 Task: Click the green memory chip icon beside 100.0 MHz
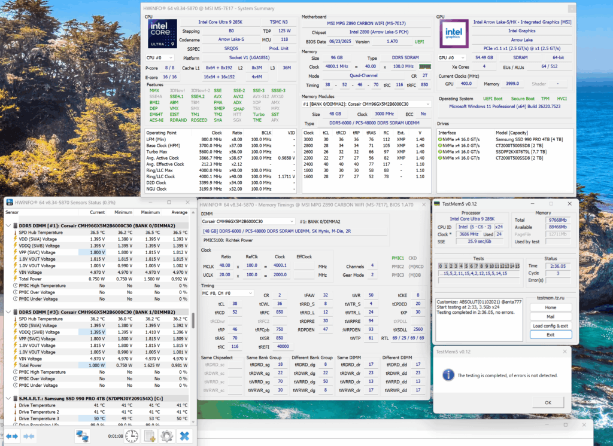424,66
